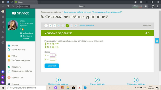
Task: Open history clock icon in sidebar
Action: point(3,27)
